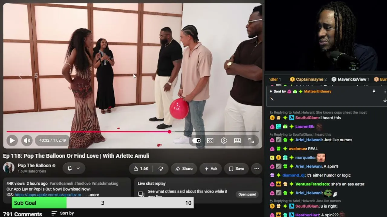Click avalonus username on the REAL message
The width and height of the screenshot is (387, 217).
coord(298,149)
